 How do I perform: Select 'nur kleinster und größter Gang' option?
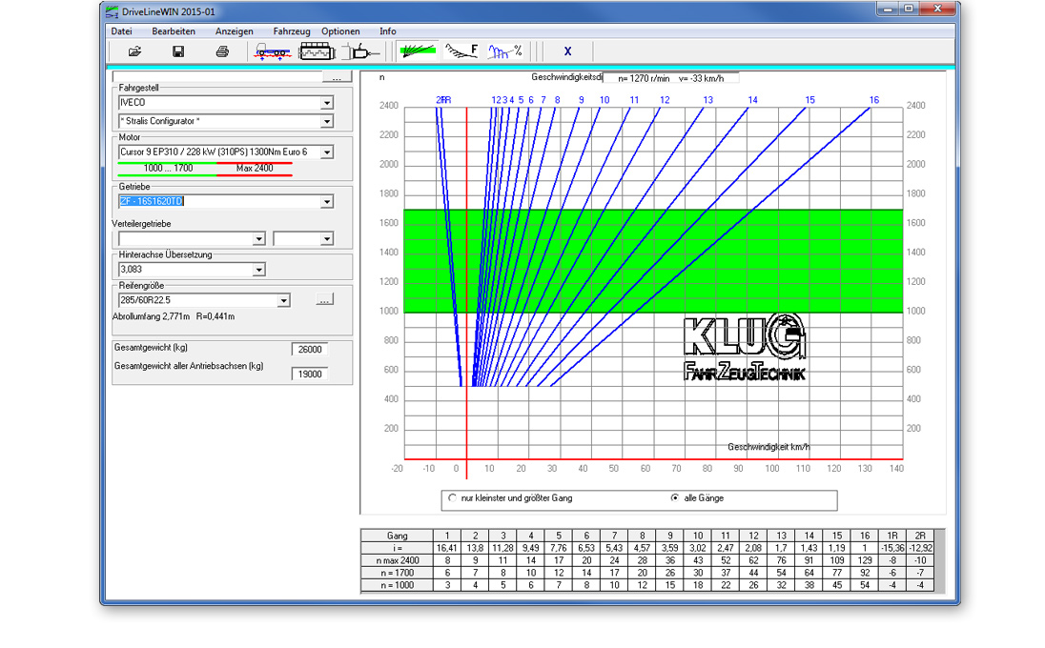click(x=453, y=498)
